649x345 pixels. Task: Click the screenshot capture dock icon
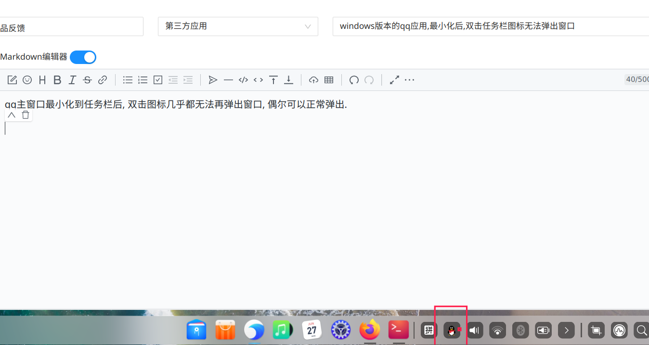(x=597, y=330)
